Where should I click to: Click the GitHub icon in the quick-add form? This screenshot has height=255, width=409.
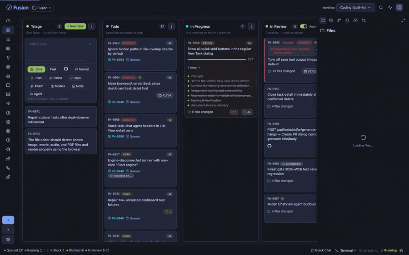tap(66, 69)
